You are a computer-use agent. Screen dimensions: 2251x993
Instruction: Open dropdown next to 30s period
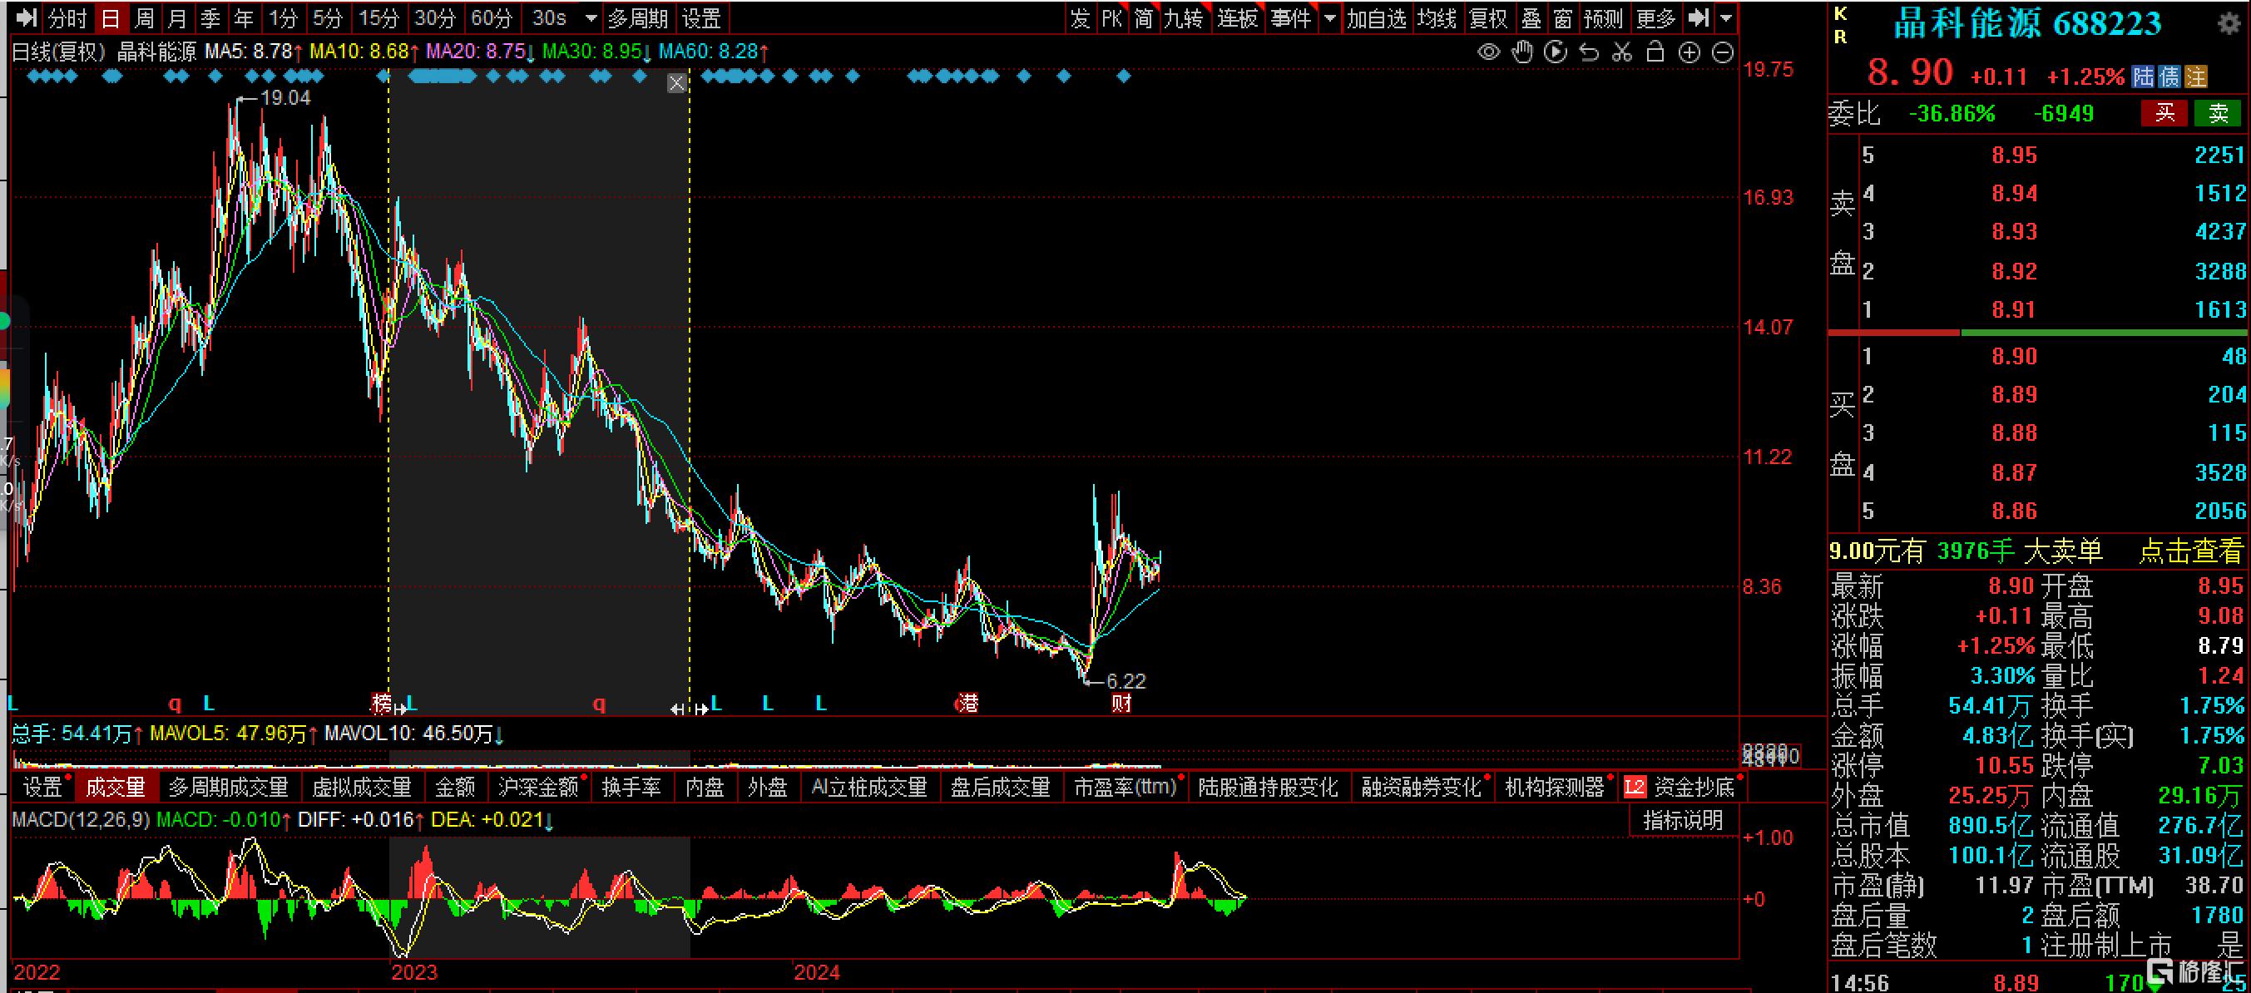point(591,17)
